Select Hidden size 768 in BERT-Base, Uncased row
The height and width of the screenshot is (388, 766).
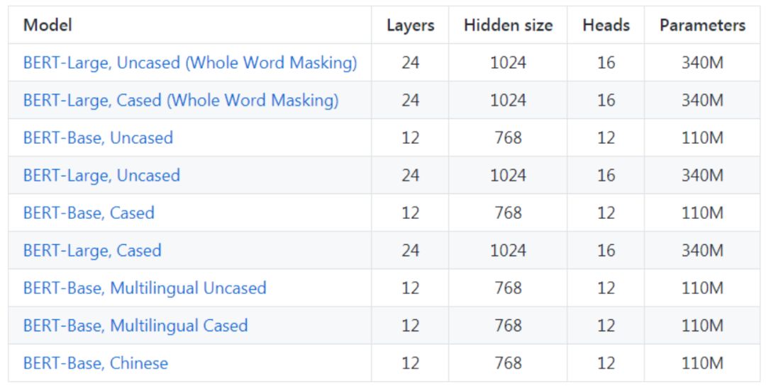point(508,138)
